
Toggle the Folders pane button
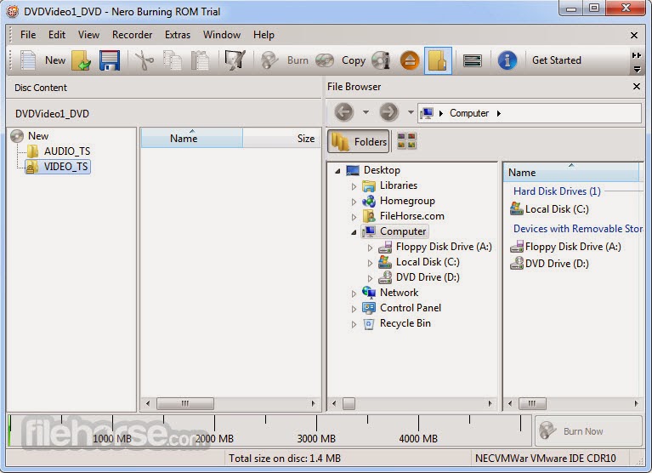point(359,141)
